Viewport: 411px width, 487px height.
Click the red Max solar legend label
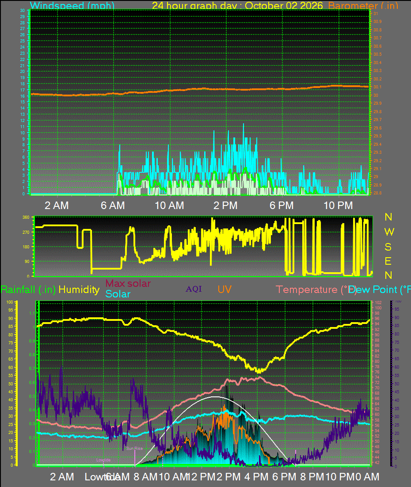128,283
